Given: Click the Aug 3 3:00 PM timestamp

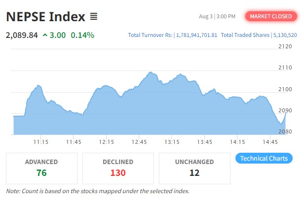Looking at the screenshot, I should [x=217, y=16].
